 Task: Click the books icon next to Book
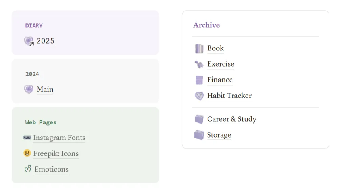pos(199,48)
